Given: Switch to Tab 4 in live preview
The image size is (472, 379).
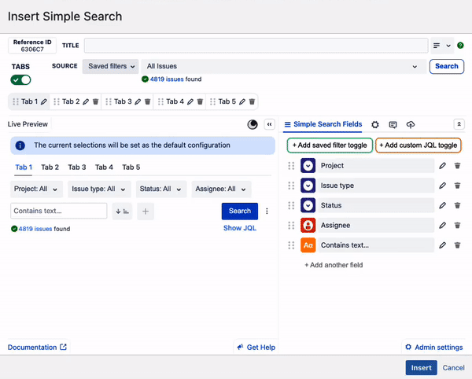Looking at the screenshot, I should [x=105, y=167].
